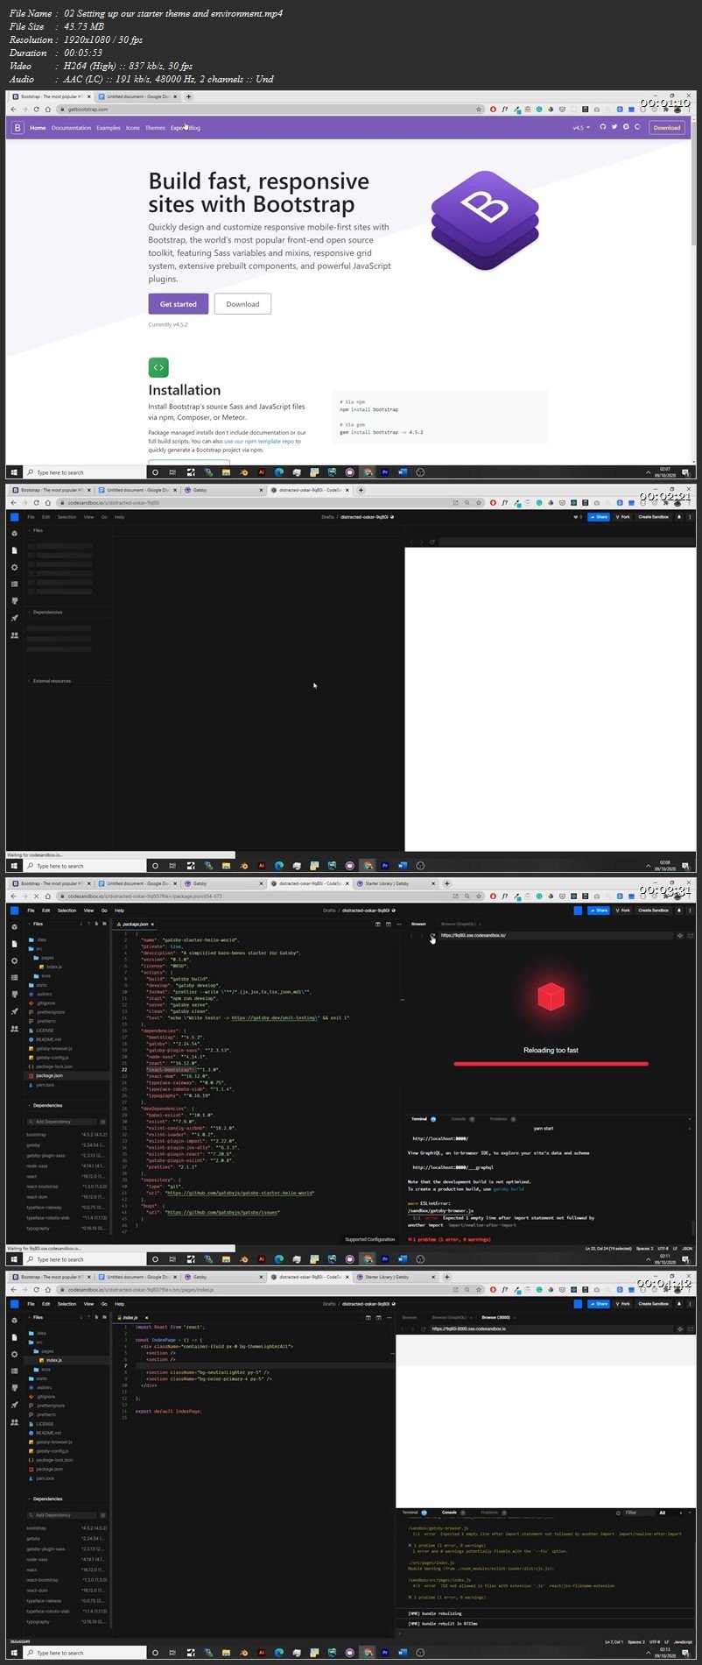Open Configuration gear icon in index.js frame
Image resolution: width=702 pixels, height=1665 pixels.
click(x=14, y=1354)
